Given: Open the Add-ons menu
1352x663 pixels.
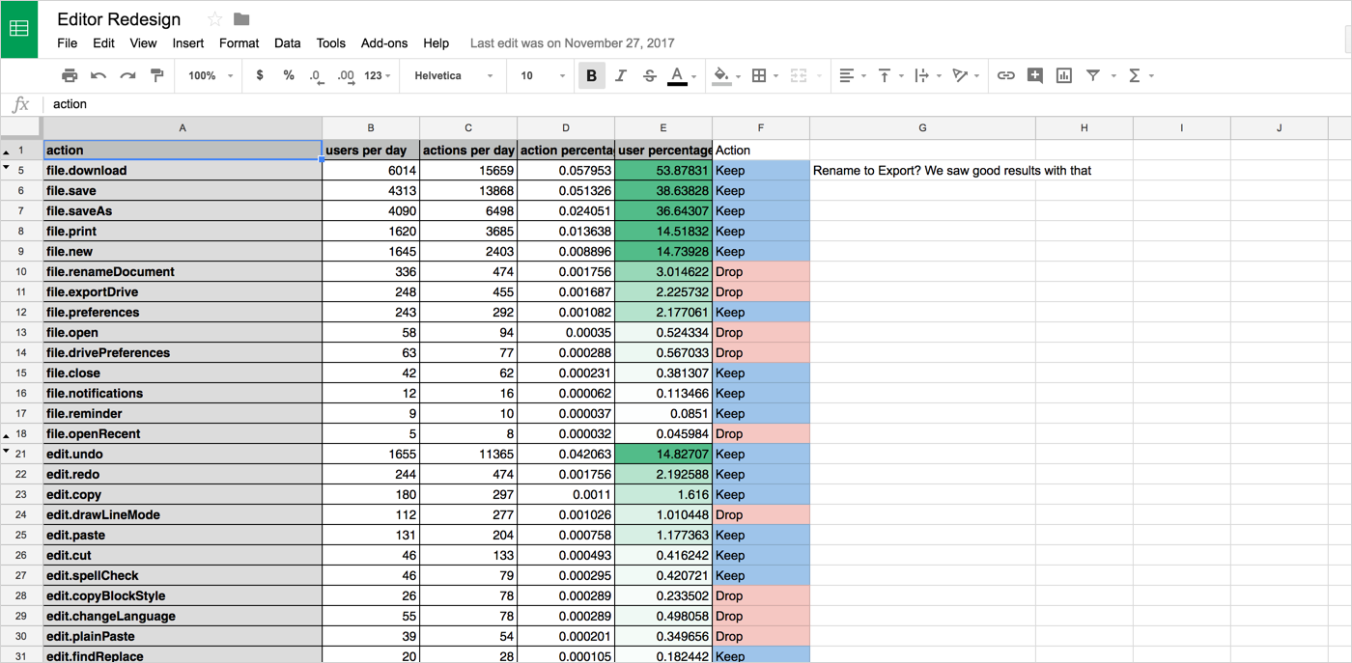Looking at the screenshot, I should tap(383, 43).
